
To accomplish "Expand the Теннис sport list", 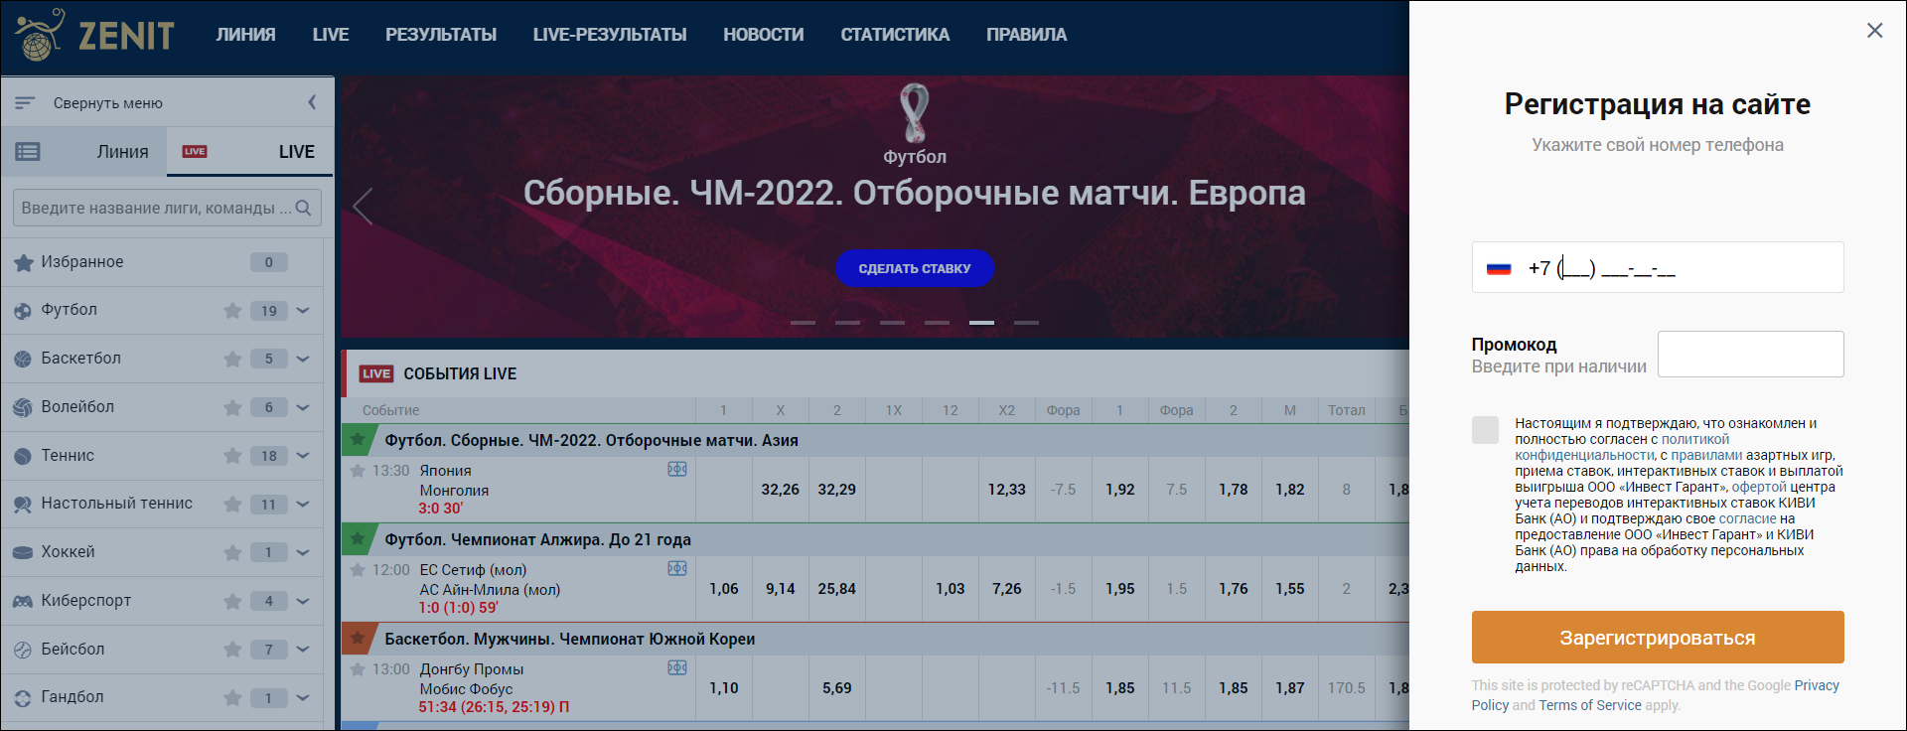I will (303, 456).
